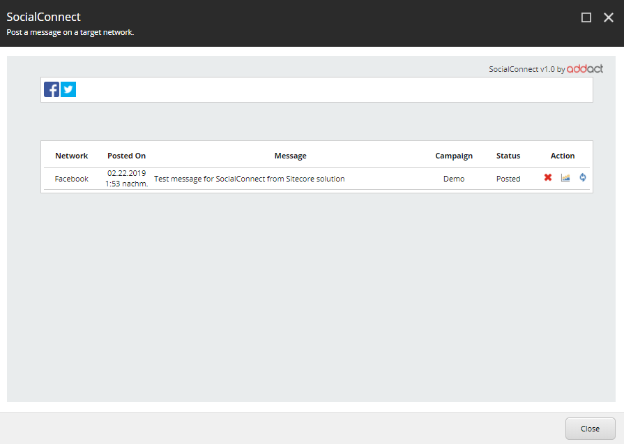Viewport: 624px width, 444px height.
Task: Open statistics chart for the message
Action: [565, 178]
